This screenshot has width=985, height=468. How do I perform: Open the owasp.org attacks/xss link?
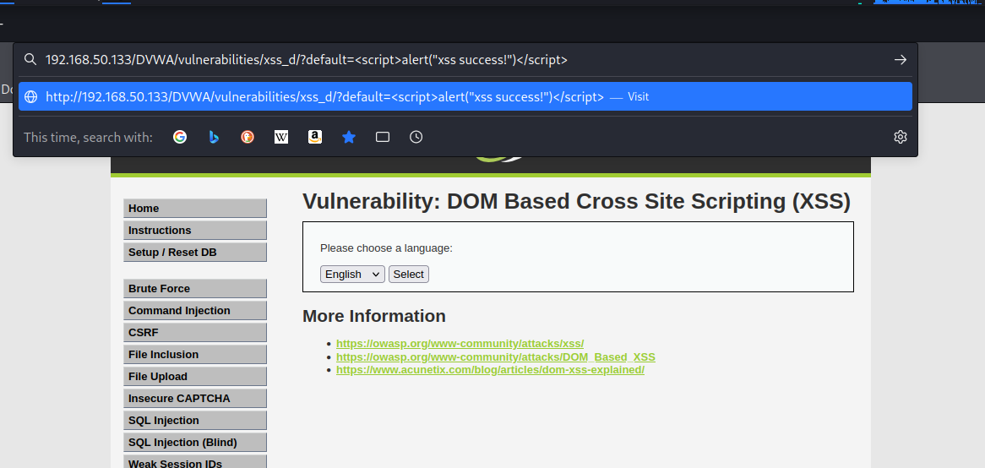point(460,344)
